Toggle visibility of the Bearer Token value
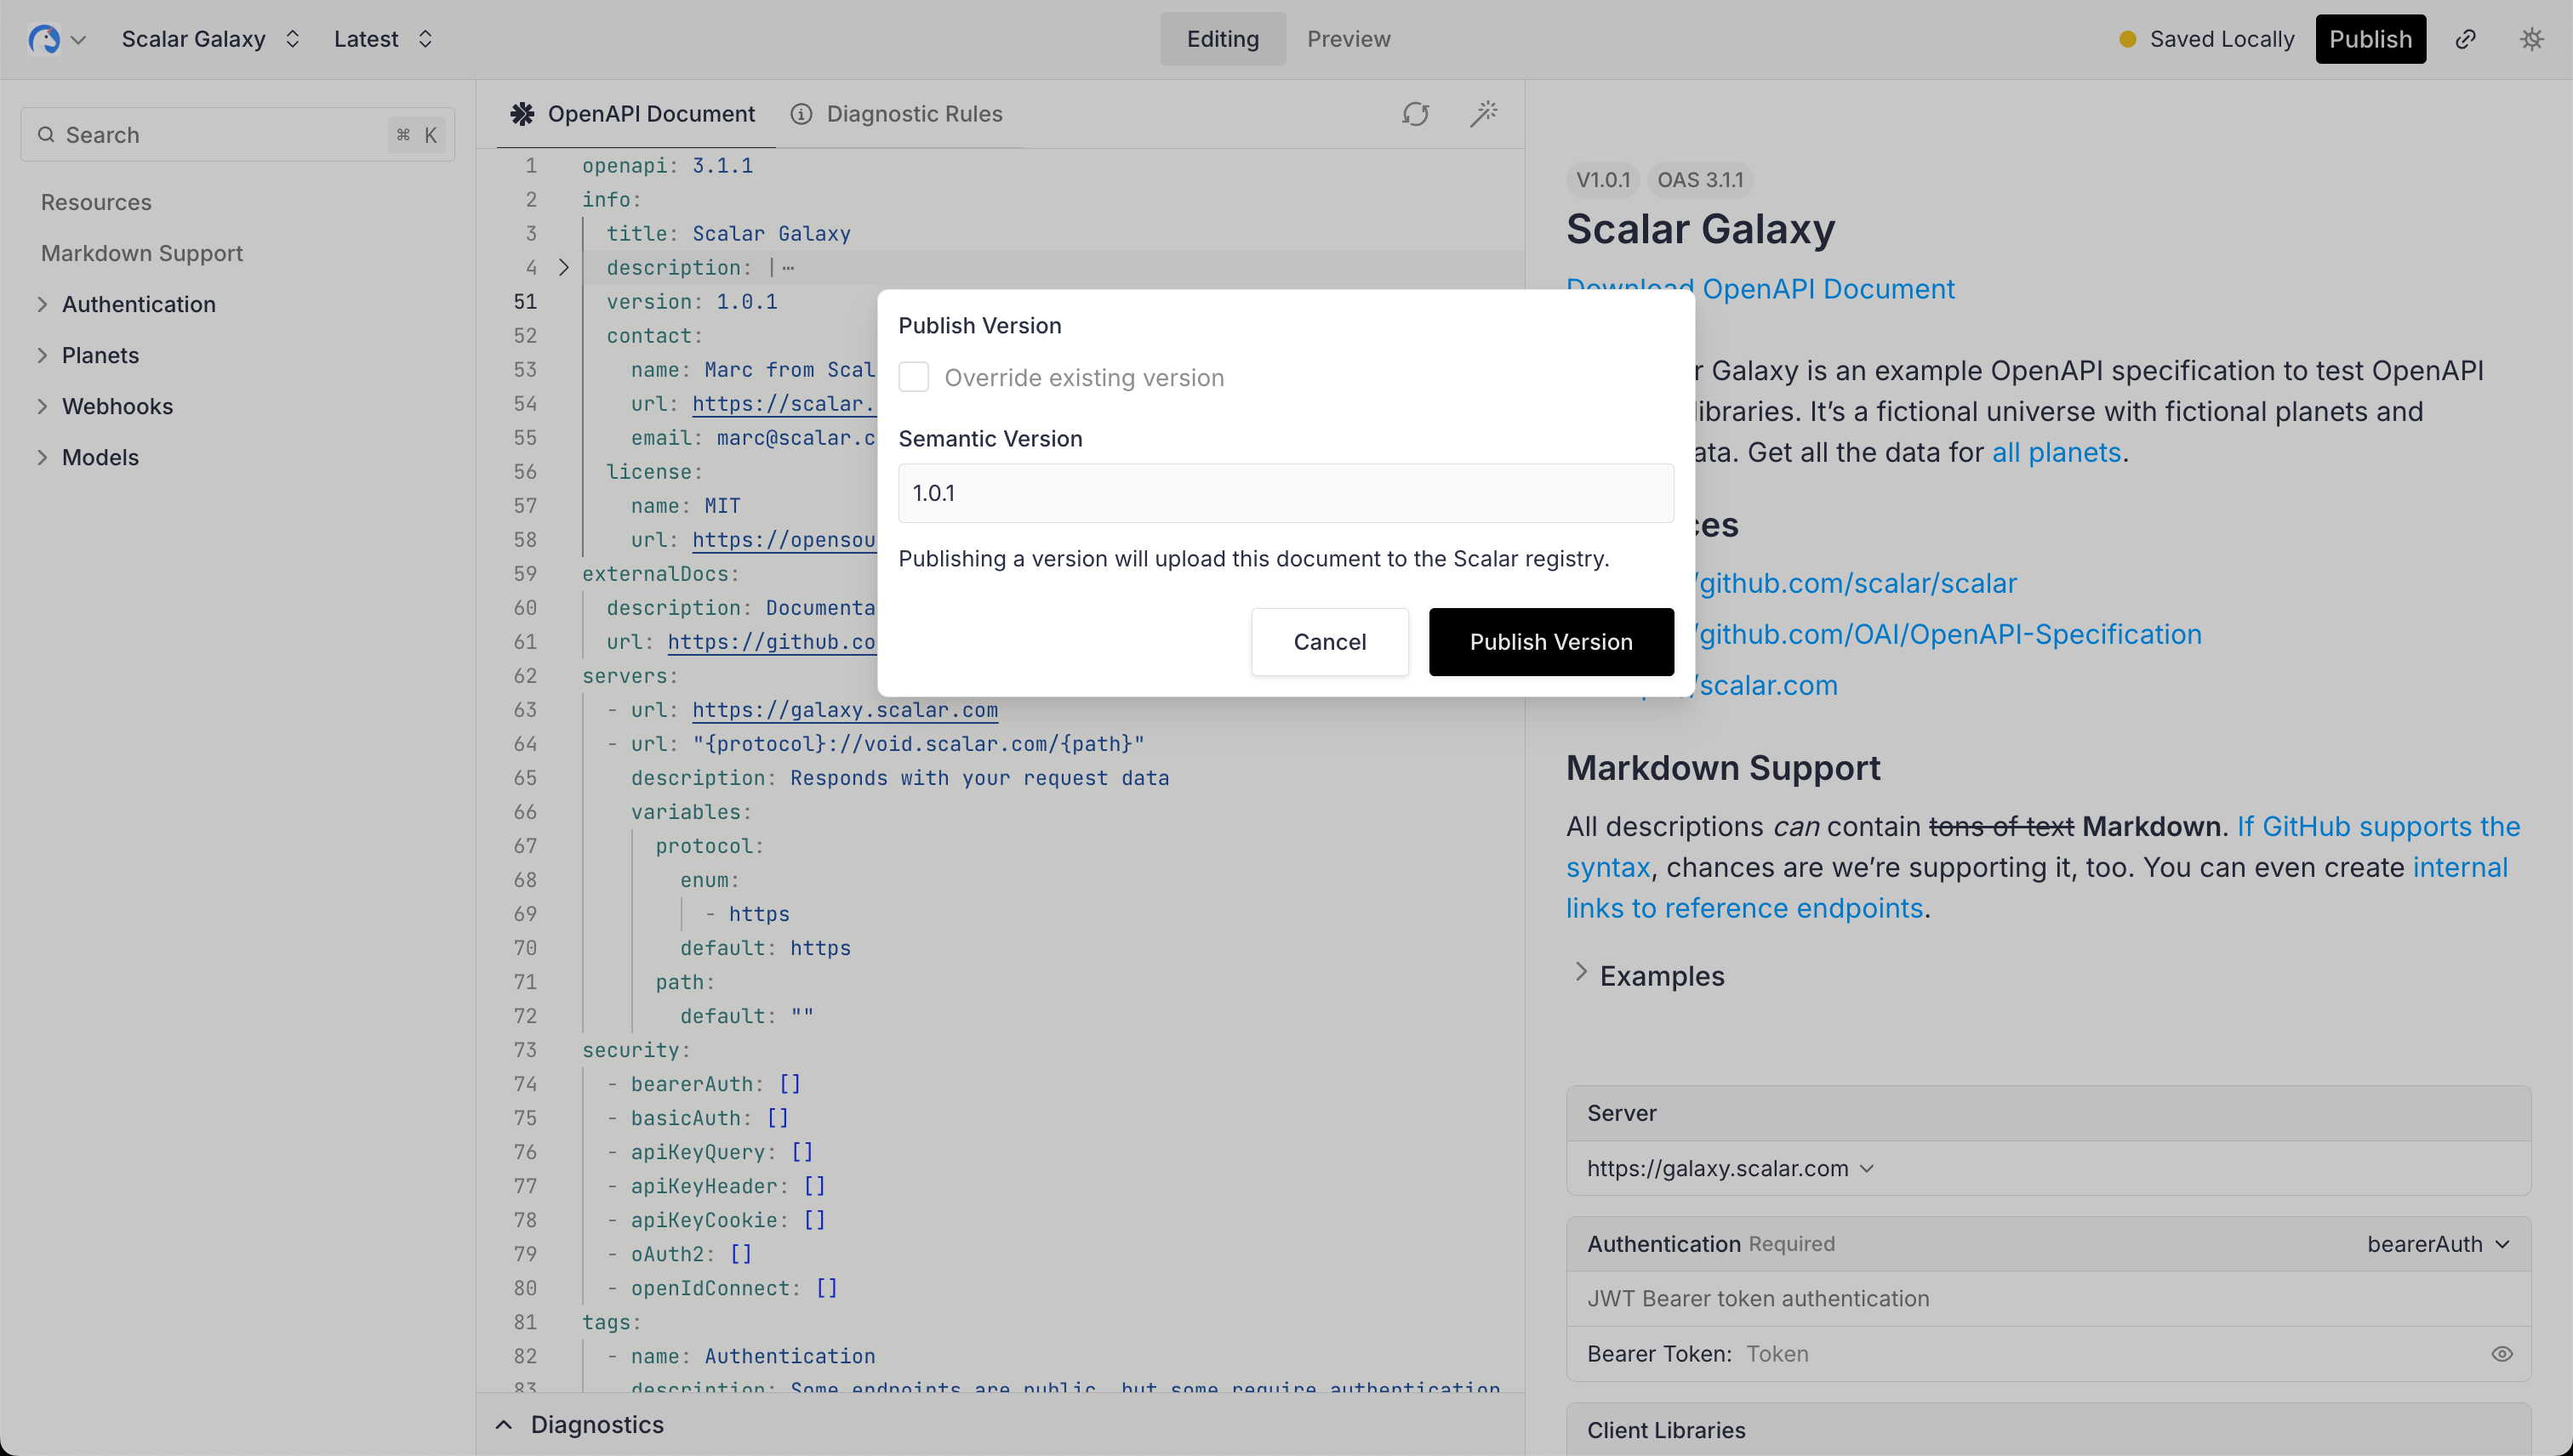The height and width of the screenshot is (1456, 2573). 2503,1353
